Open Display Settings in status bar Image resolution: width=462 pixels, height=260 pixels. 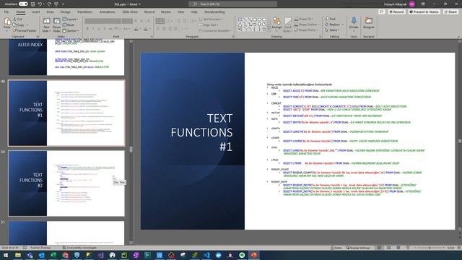point(358,248)
